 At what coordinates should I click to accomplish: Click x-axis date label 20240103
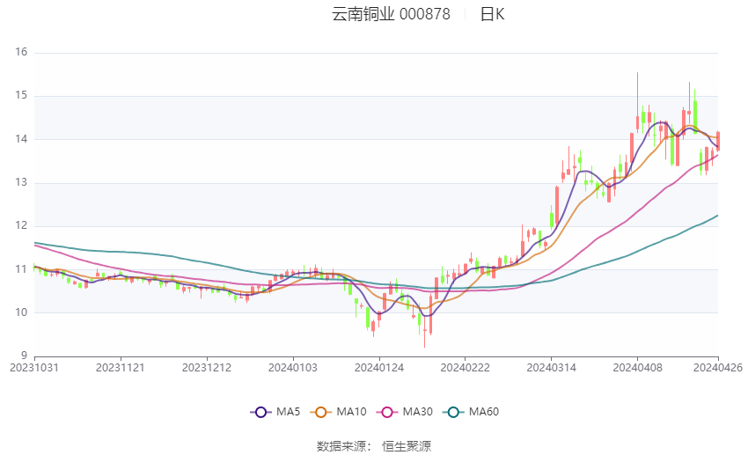(x=293, y=368)
